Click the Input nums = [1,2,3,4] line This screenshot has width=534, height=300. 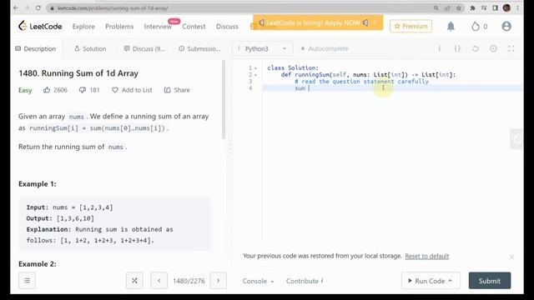click(69, 207)
